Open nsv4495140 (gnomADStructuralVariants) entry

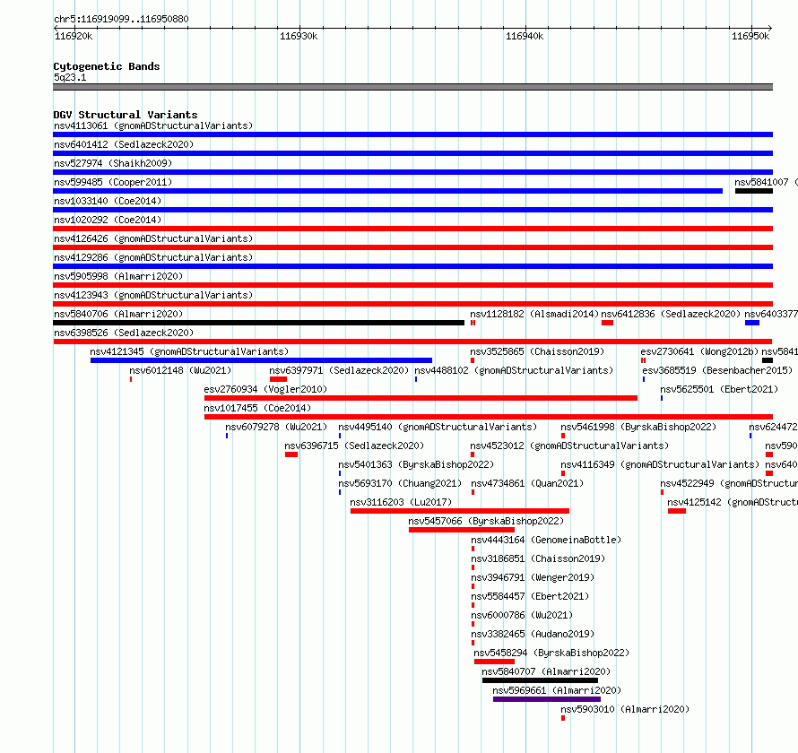438,427
